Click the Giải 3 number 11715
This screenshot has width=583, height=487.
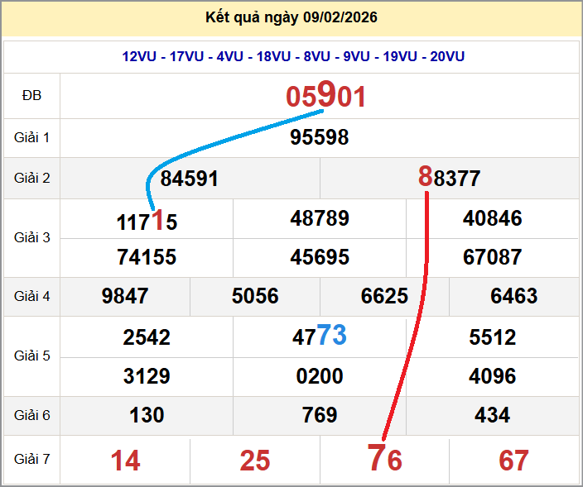click(147, 222)
